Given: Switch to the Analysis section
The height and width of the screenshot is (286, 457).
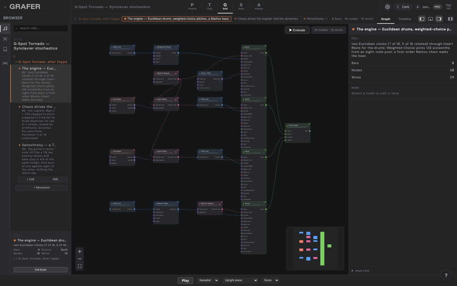Looking at the screenshot, I should (259, 6).
